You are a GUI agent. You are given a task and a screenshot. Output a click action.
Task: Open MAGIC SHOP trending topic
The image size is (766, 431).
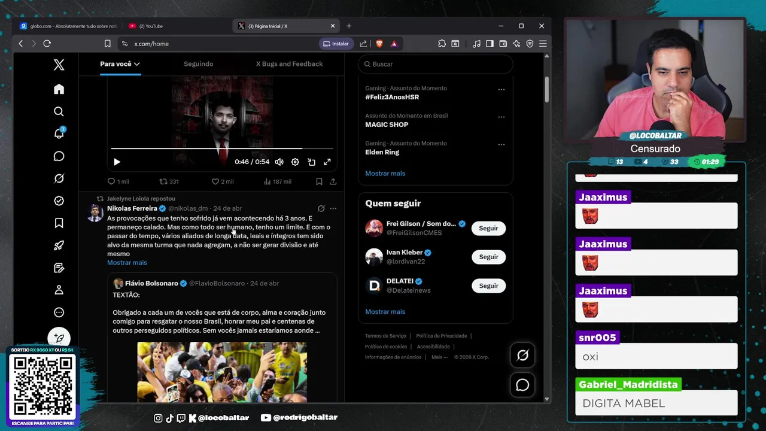point(387,125)
